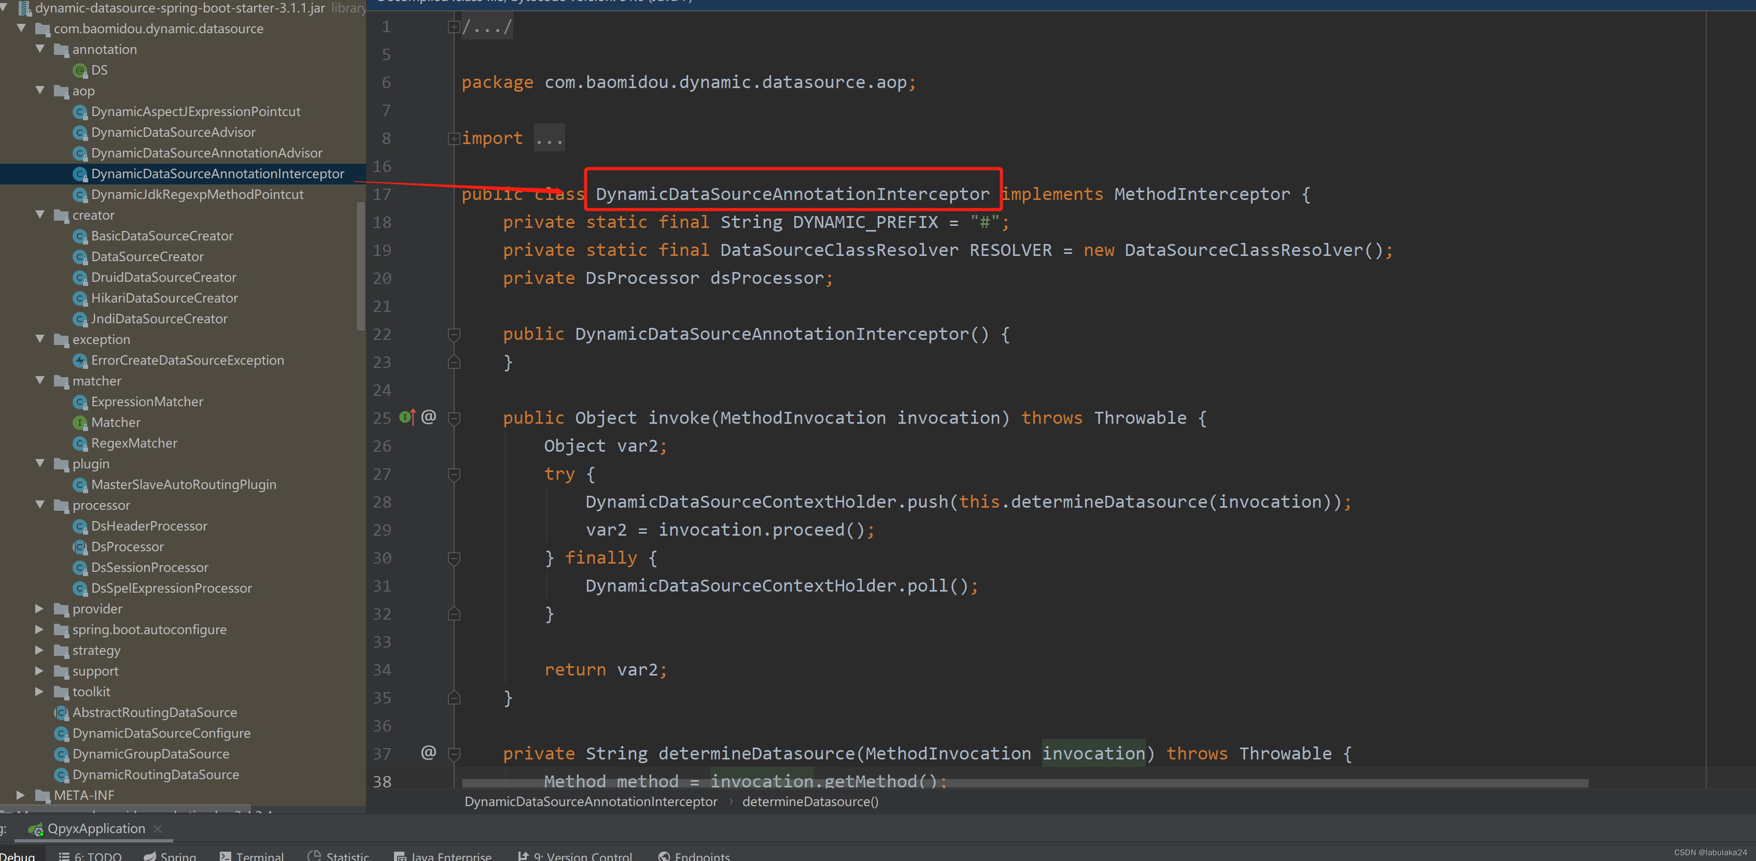Close the QpyxApplication debug tab
Viewport: 1756px width, 861px height.
point(158,828)
